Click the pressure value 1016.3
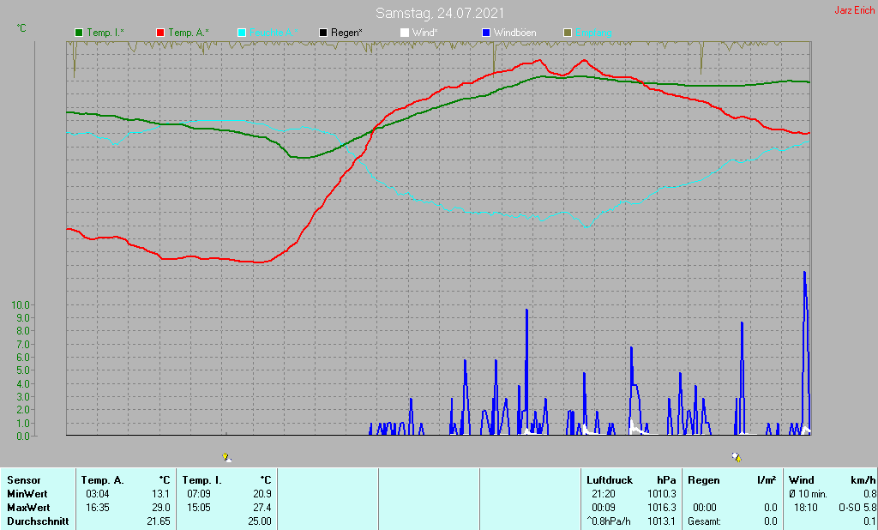 tap(662, 508)
